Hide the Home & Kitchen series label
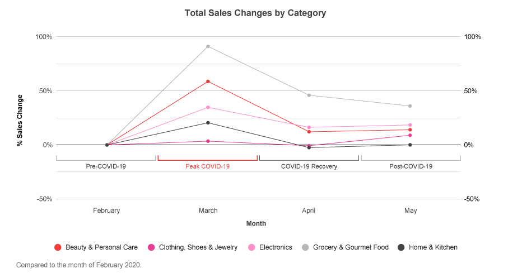The height and width of the screenshot is (273, 508). click(x=433, y=247)
